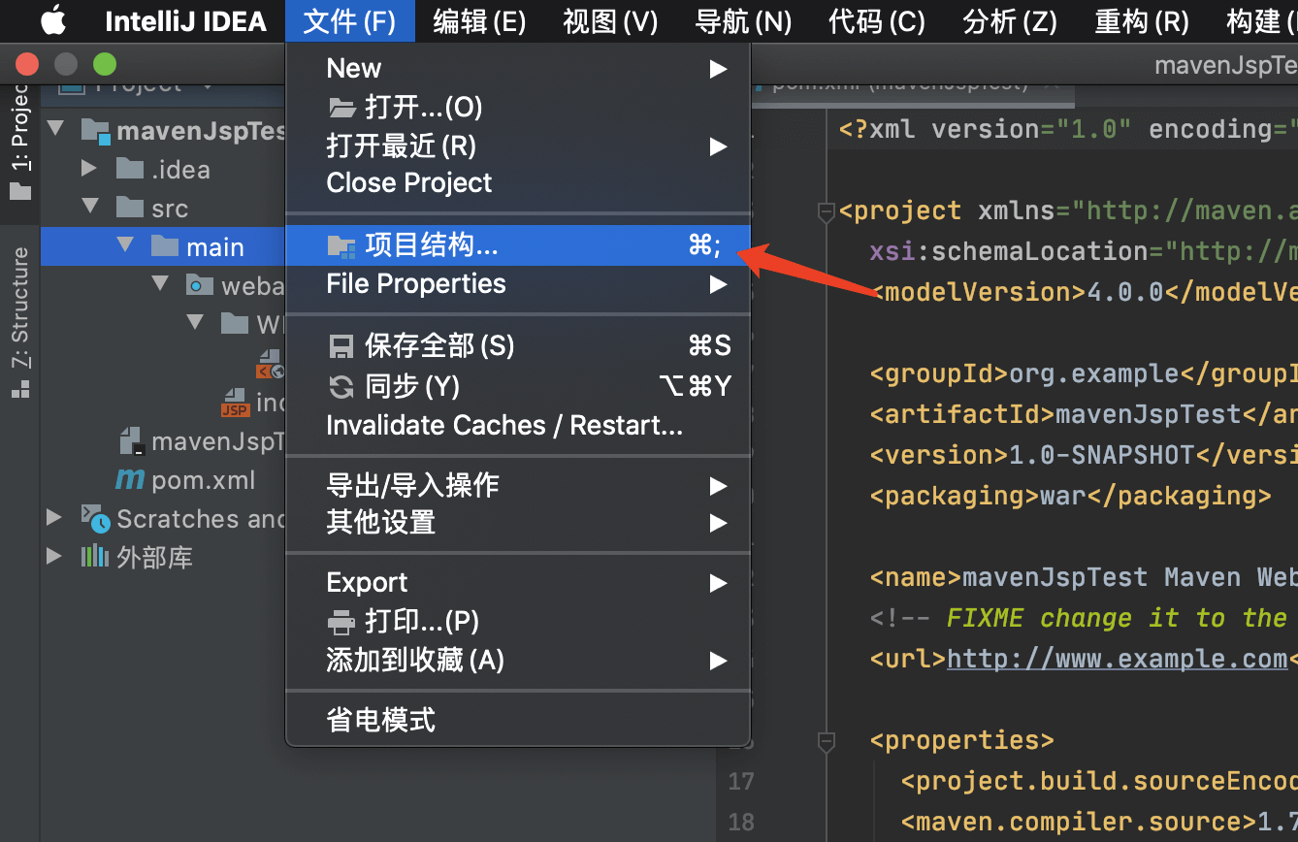Select Close Project from File menu
1298x842 pixels.
[409, 182]
